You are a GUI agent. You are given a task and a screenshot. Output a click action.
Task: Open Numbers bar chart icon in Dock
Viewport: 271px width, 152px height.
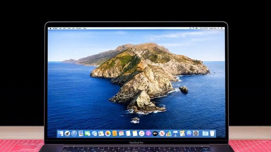tap(169, 133)
